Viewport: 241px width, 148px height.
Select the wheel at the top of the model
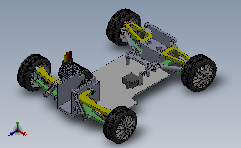pyautogui.click(x=123, y=27)
